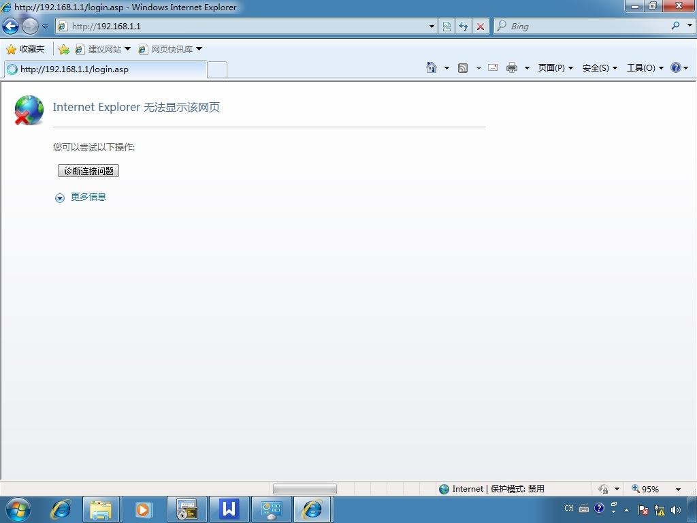The height and width of the screenshot is (523, 697).
Task: Go back using the Back arrow button
Action: (x=11, y=27)
